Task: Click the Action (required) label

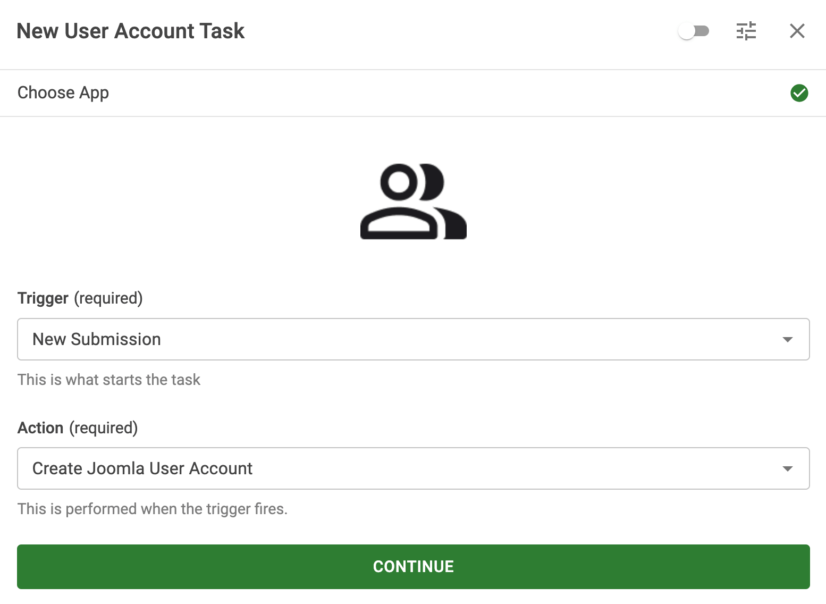Action: coord(78,428)
